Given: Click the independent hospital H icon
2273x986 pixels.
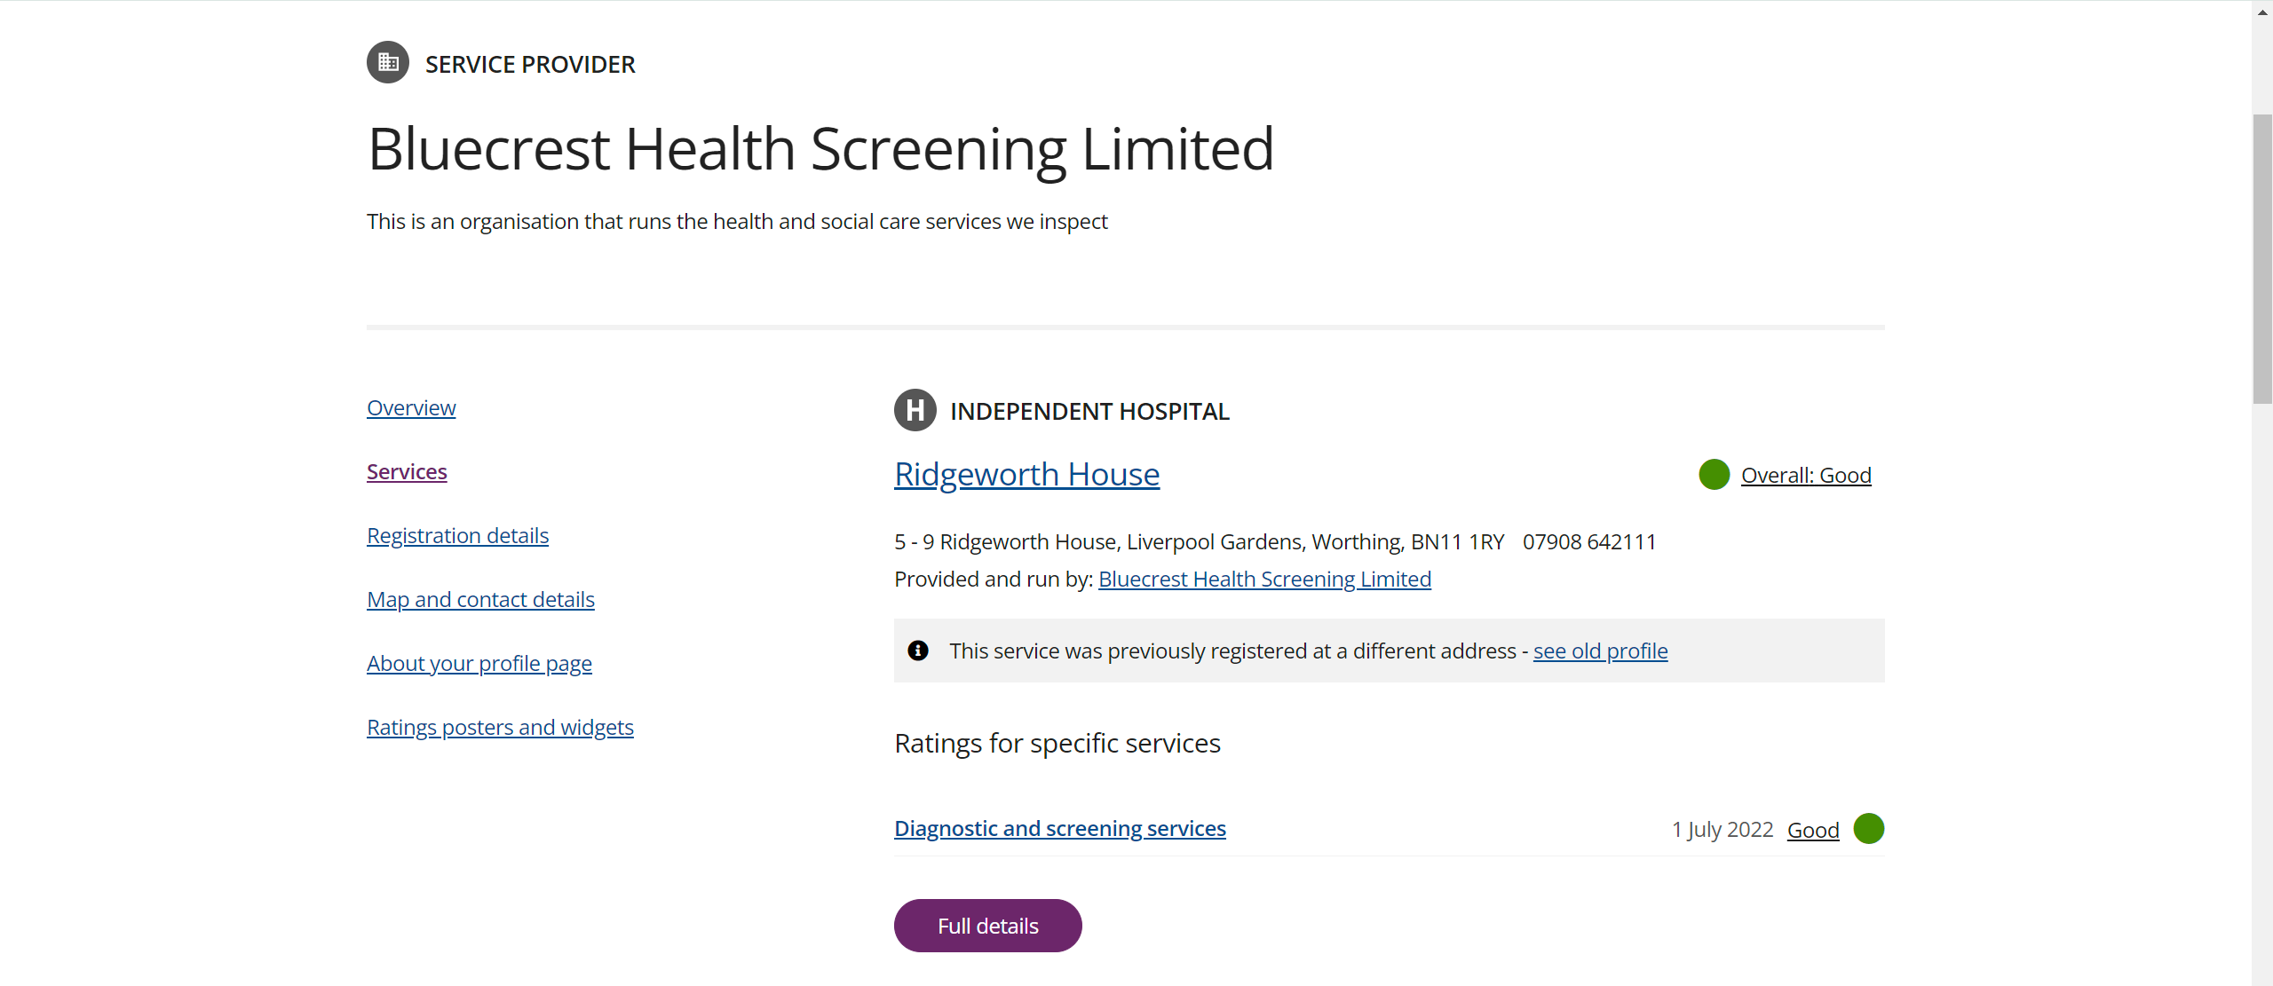Looking at the screenshot, I should click(x=915, y=410).
